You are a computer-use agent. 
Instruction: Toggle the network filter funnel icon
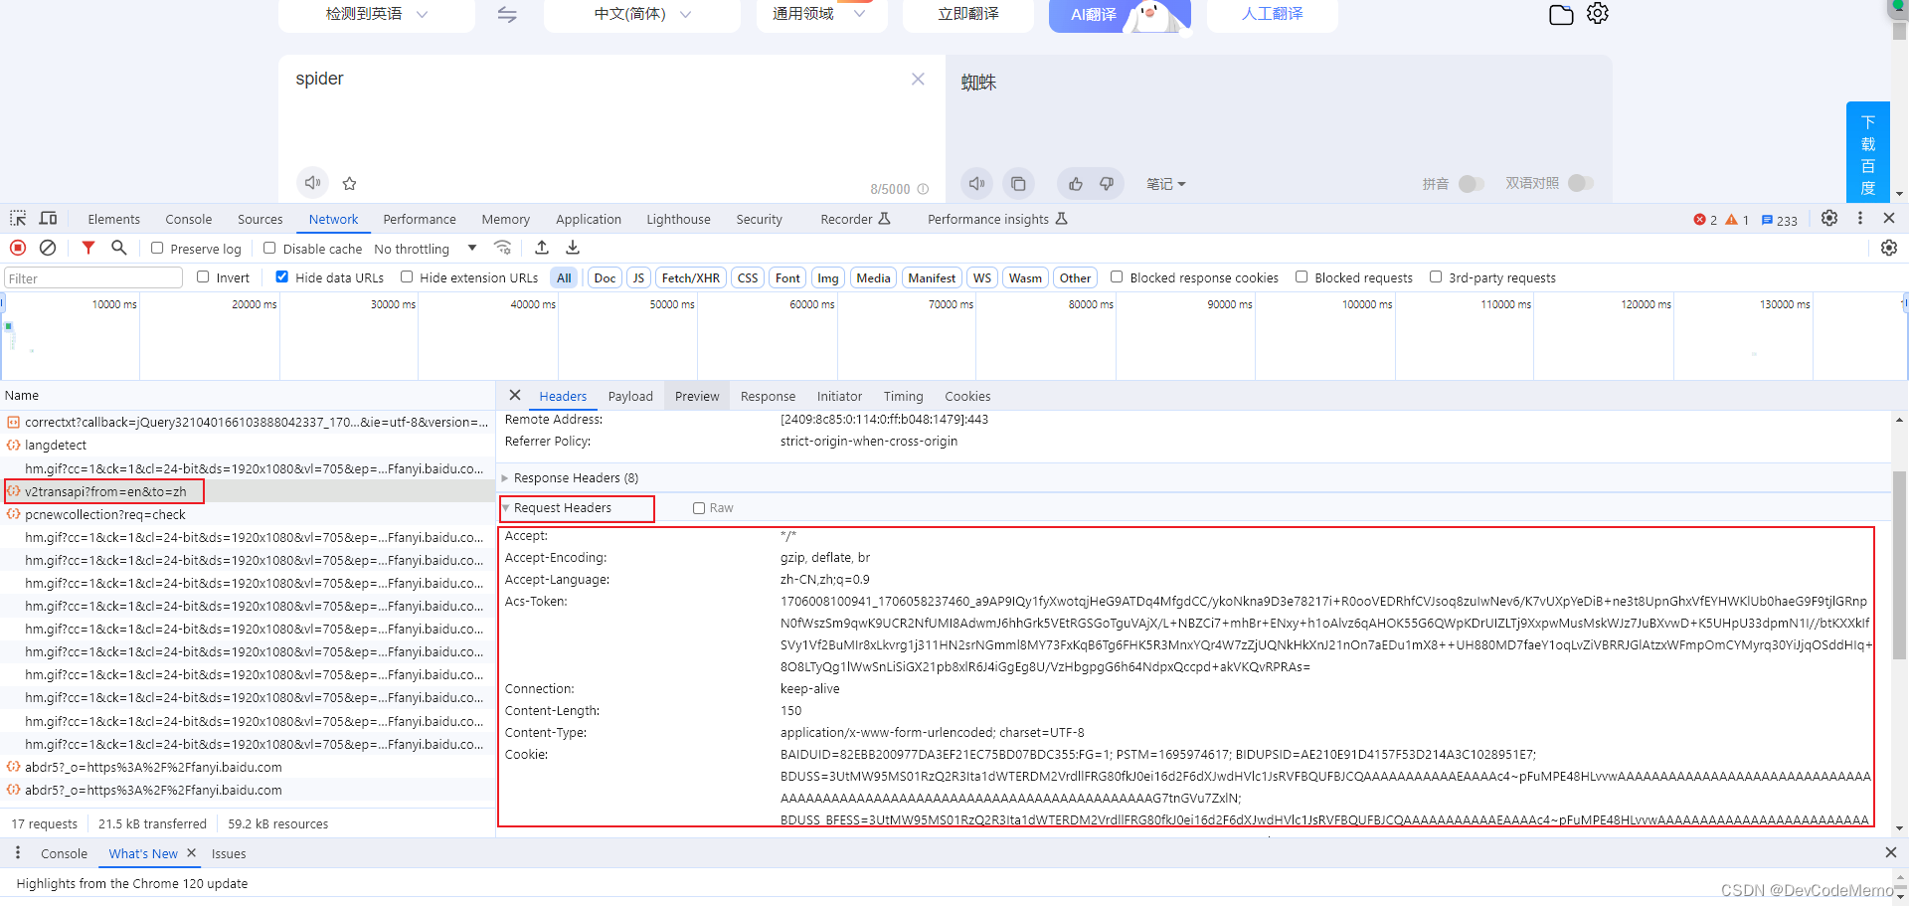tap(88, 248)
